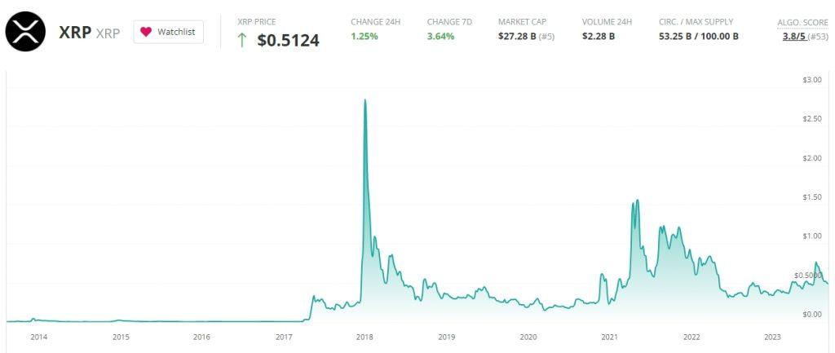Screen dimensions: 835x353
Task: Click the 2014 label on time axis
Action: coord(38,336)
